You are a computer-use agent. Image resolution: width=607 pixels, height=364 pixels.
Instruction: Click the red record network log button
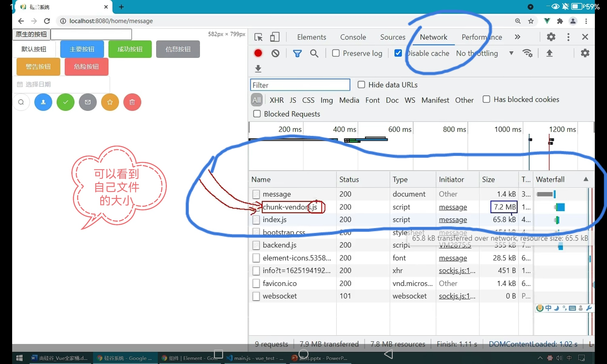click(x=258, y=53)
